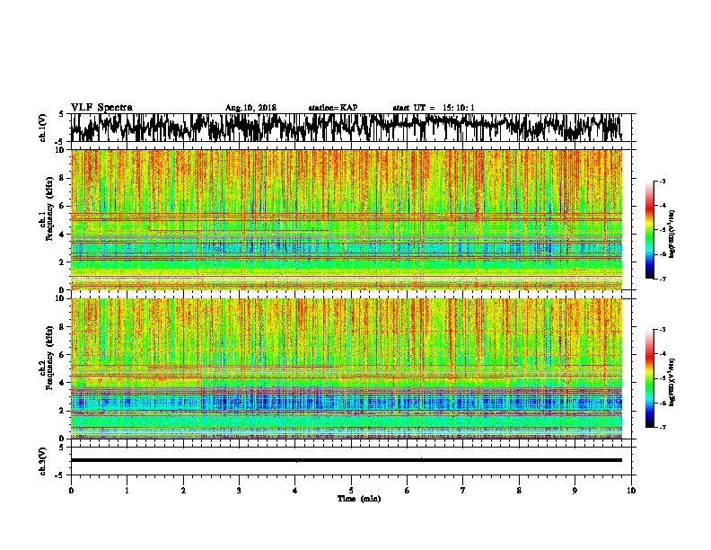This screenshot has width=711, height=550.
Task: Click time axis tick label "2"
Action: [x=183, y=491]
